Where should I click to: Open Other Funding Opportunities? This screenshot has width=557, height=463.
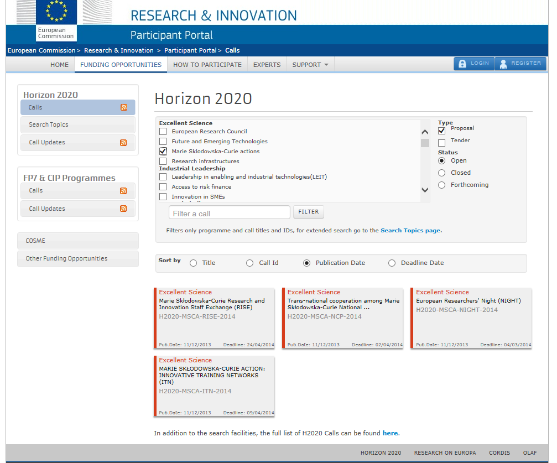(78, 259)
